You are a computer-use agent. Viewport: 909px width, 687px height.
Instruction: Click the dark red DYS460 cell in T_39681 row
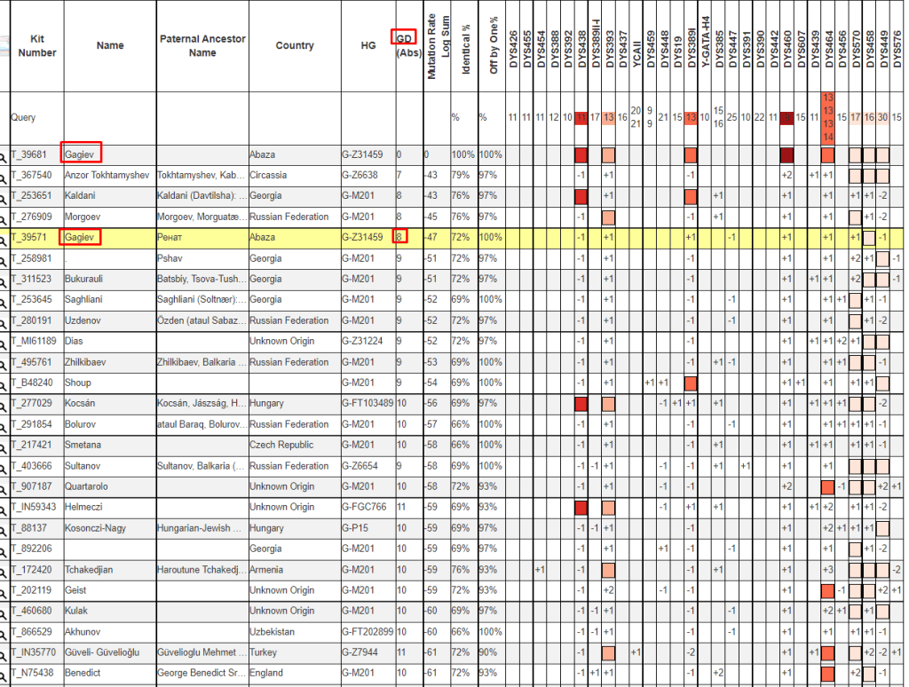coord(786,155)
